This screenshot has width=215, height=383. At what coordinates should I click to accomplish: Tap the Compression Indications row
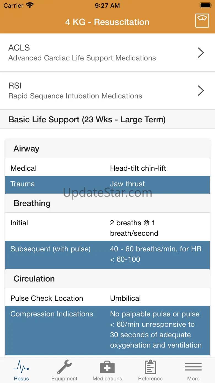click(108, 330)
